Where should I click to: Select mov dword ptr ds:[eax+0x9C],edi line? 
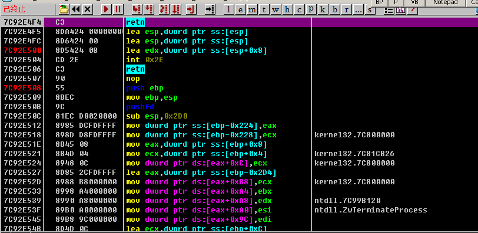[x=199, y=220]
